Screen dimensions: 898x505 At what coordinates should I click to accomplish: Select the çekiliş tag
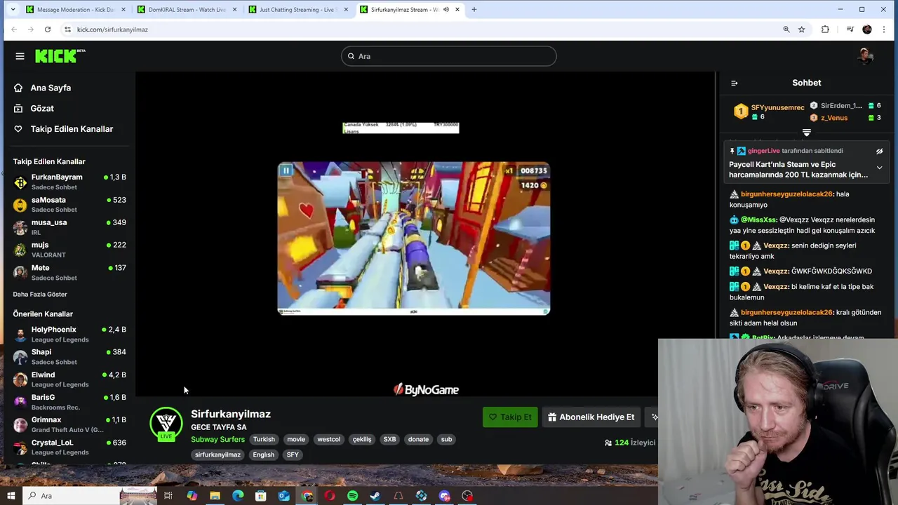click(362, 439)
